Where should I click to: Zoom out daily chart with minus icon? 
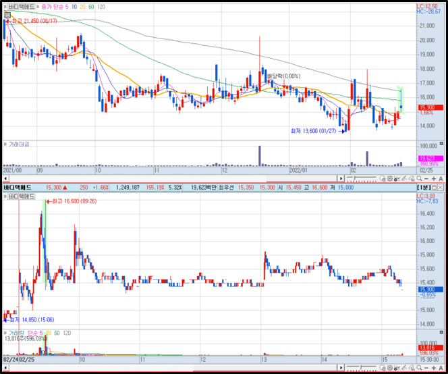click(x=426, y=178)
